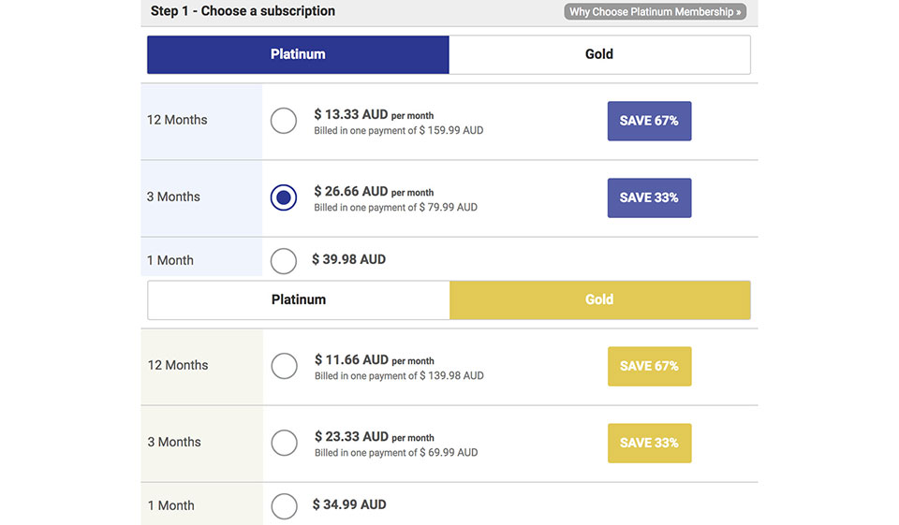The height and width of the screenshot is (525, 899).
Task: Open the Why Choose Platinum Membership link
Action: (x=656, y=12)
